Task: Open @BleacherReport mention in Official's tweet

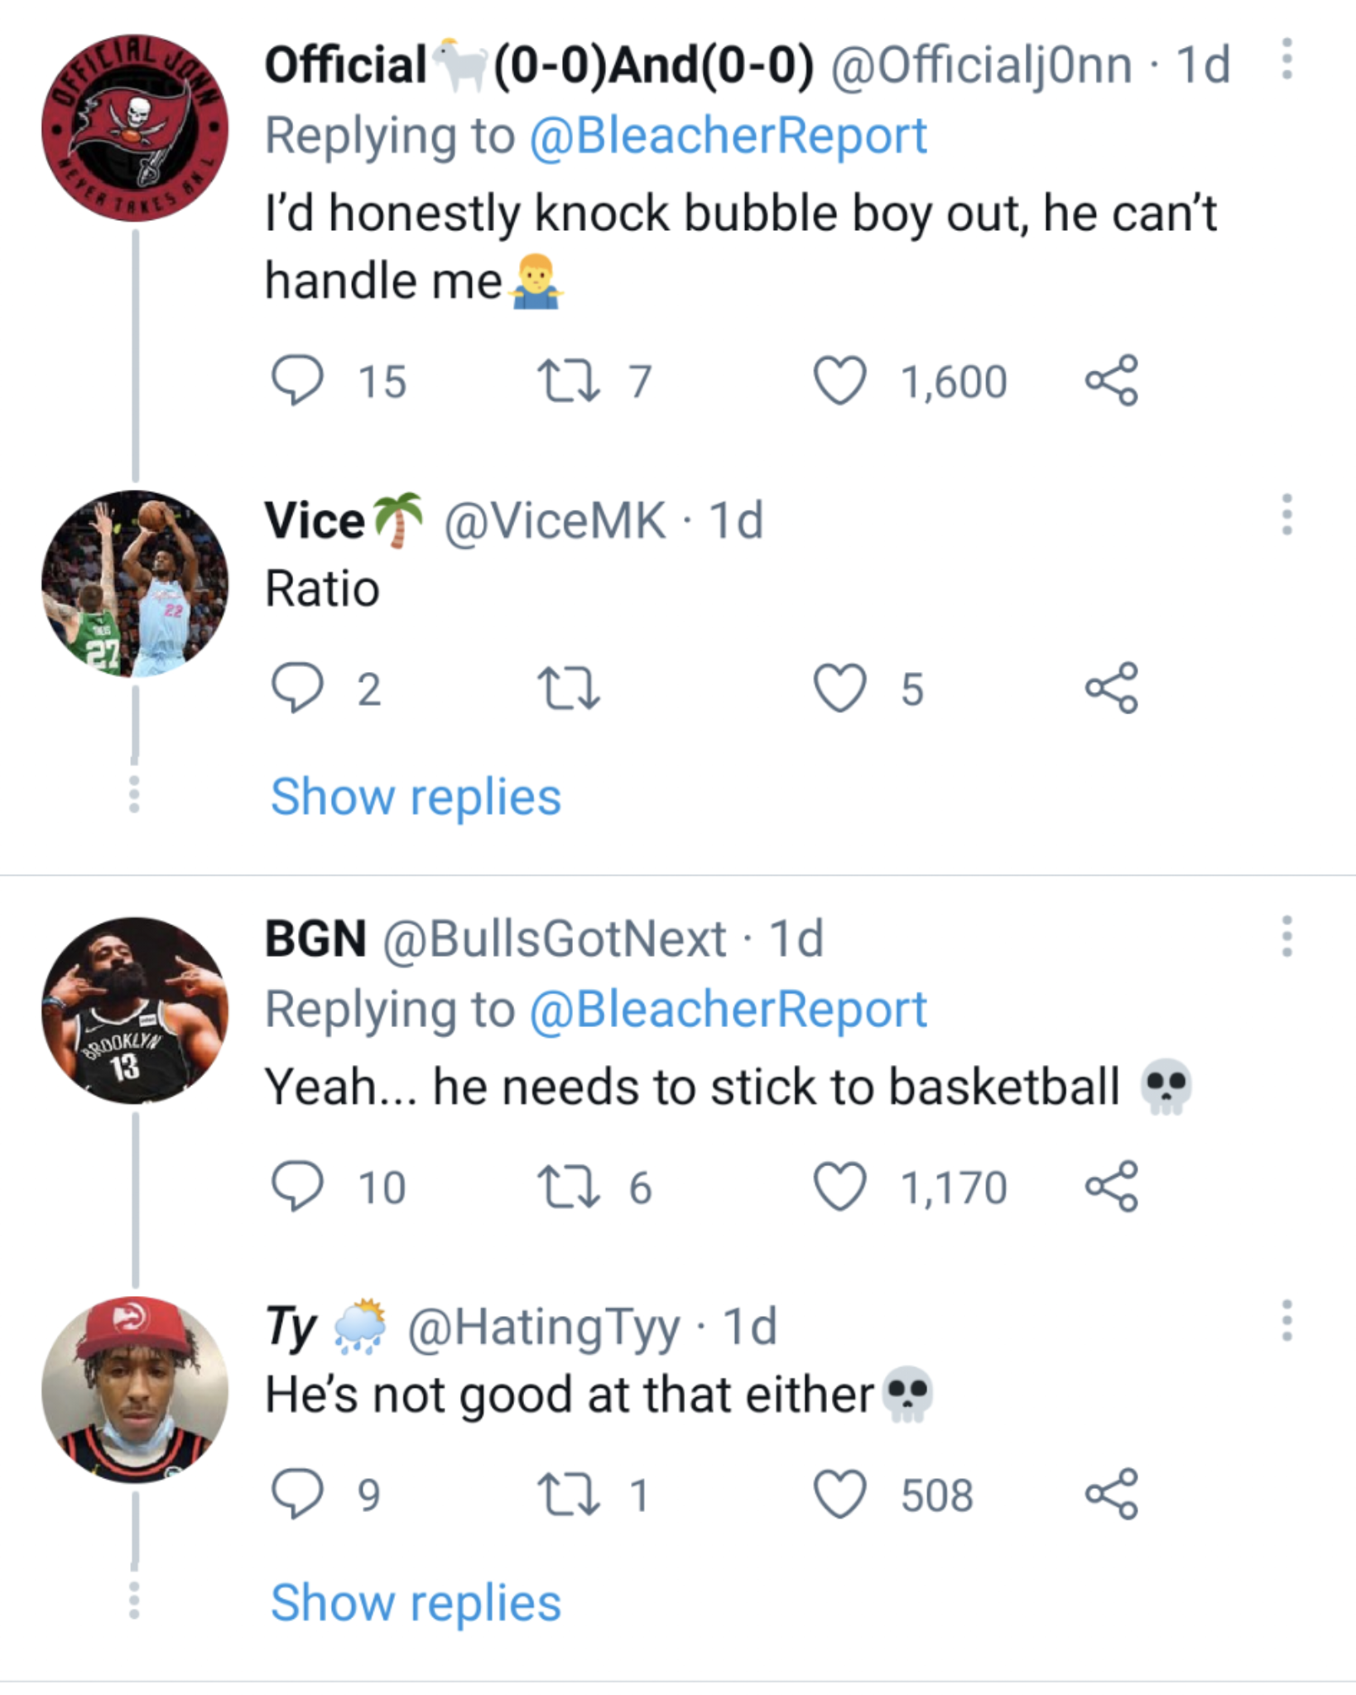Action: (x=727, y=136)
